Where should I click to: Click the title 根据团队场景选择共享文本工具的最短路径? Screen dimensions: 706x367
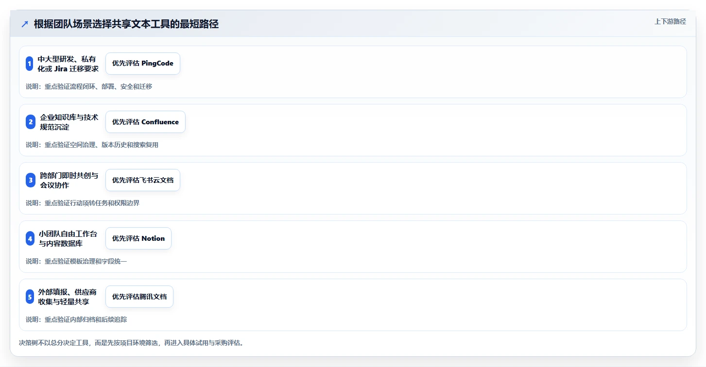(126, 24)
